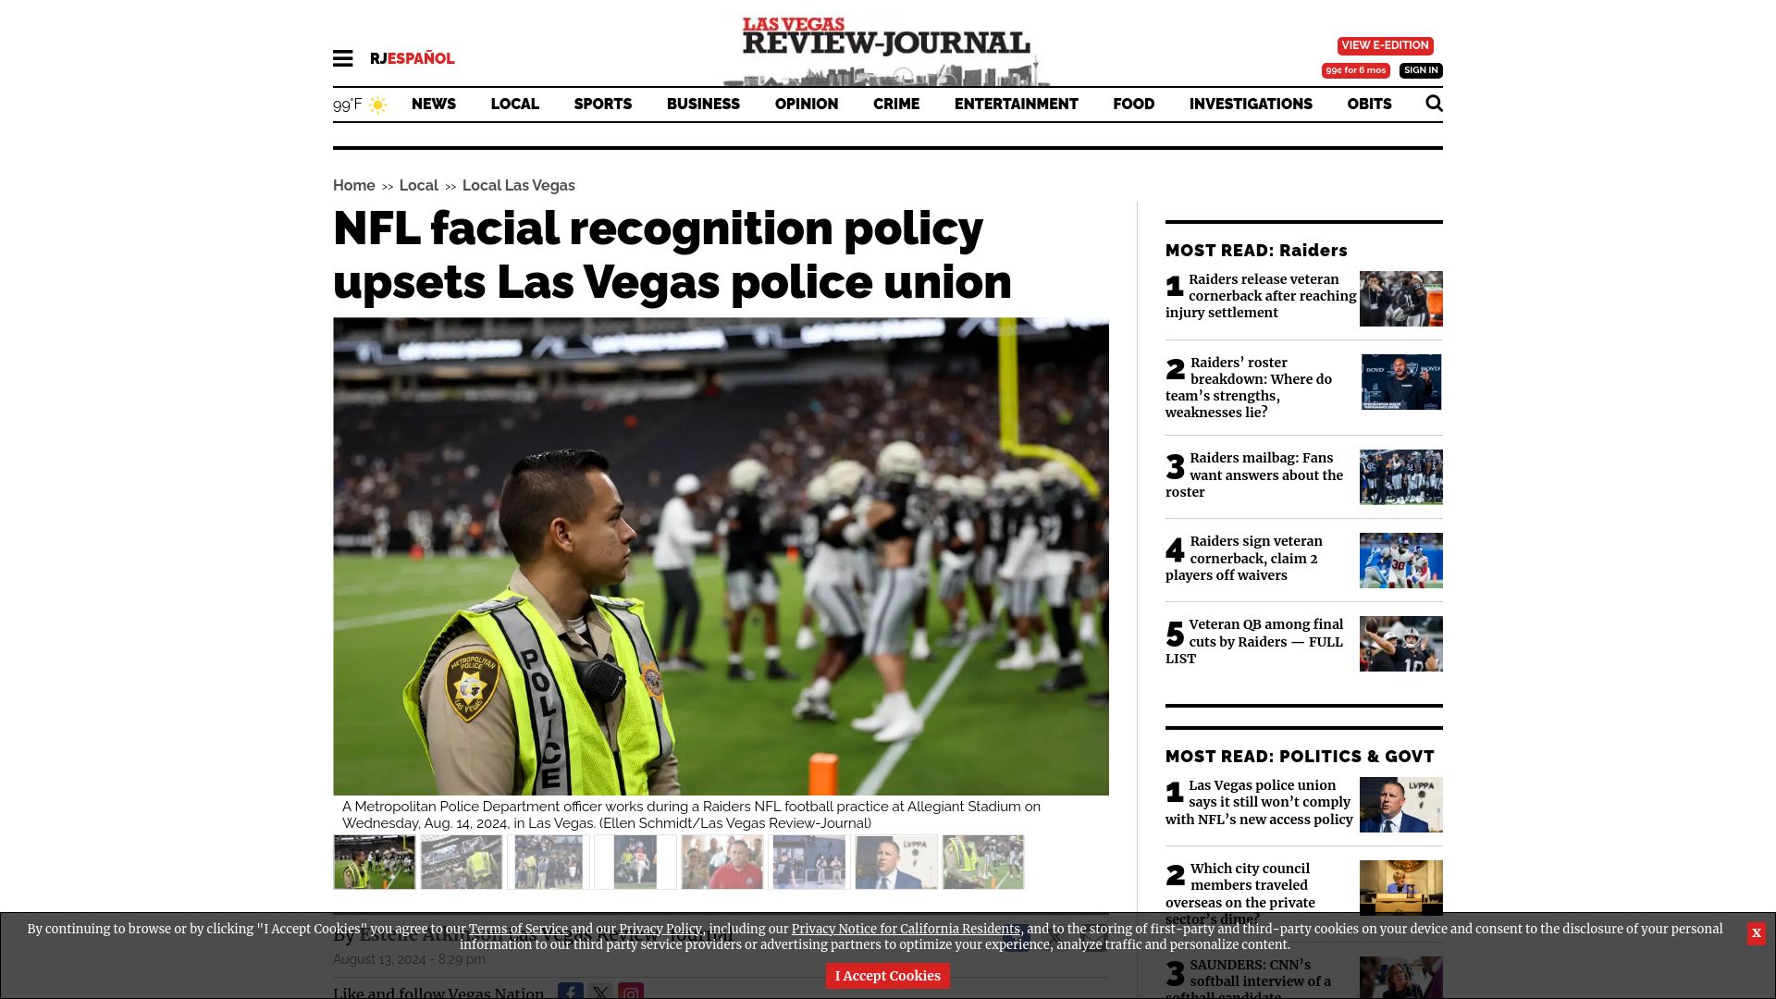1776x999 pixels.
Task: Open 'Raiders mailbag' story
Action: point(1254,475)
